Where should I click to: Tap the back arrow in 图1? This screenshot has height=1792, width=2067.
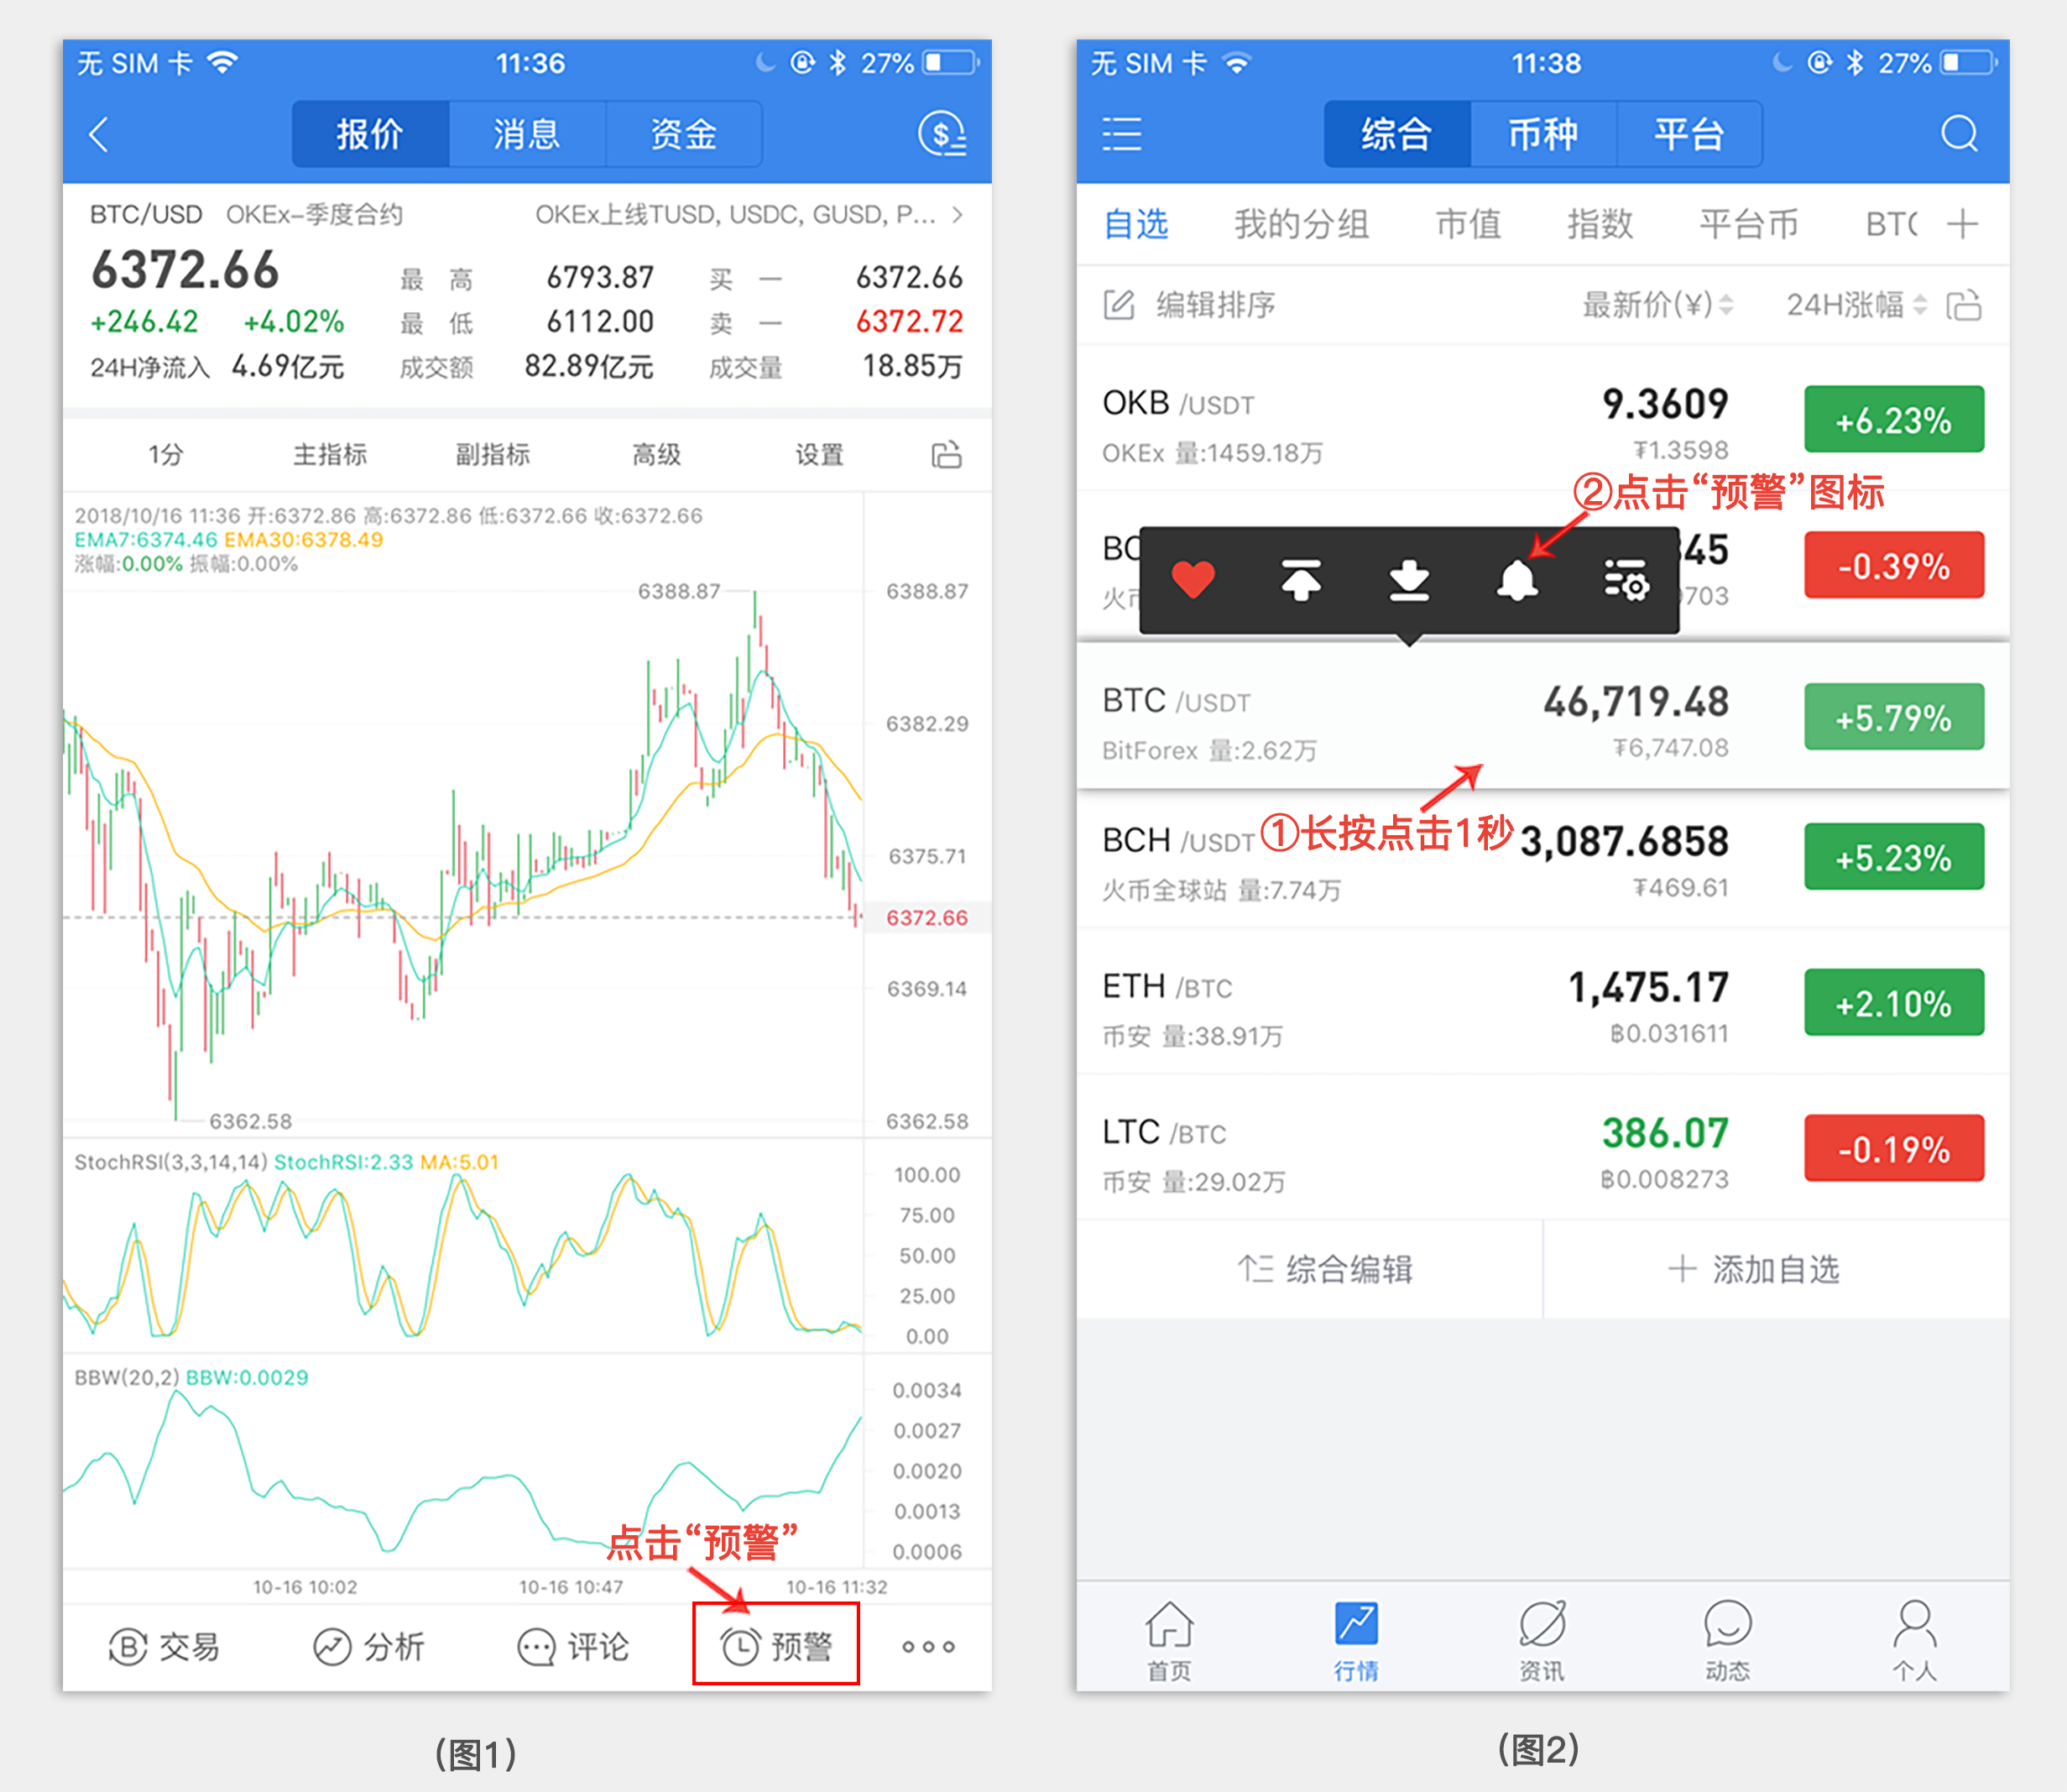click(98, 134)
